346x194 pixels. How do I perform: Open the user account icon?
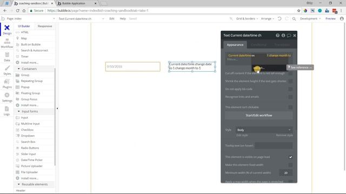(x=342, y=19)
